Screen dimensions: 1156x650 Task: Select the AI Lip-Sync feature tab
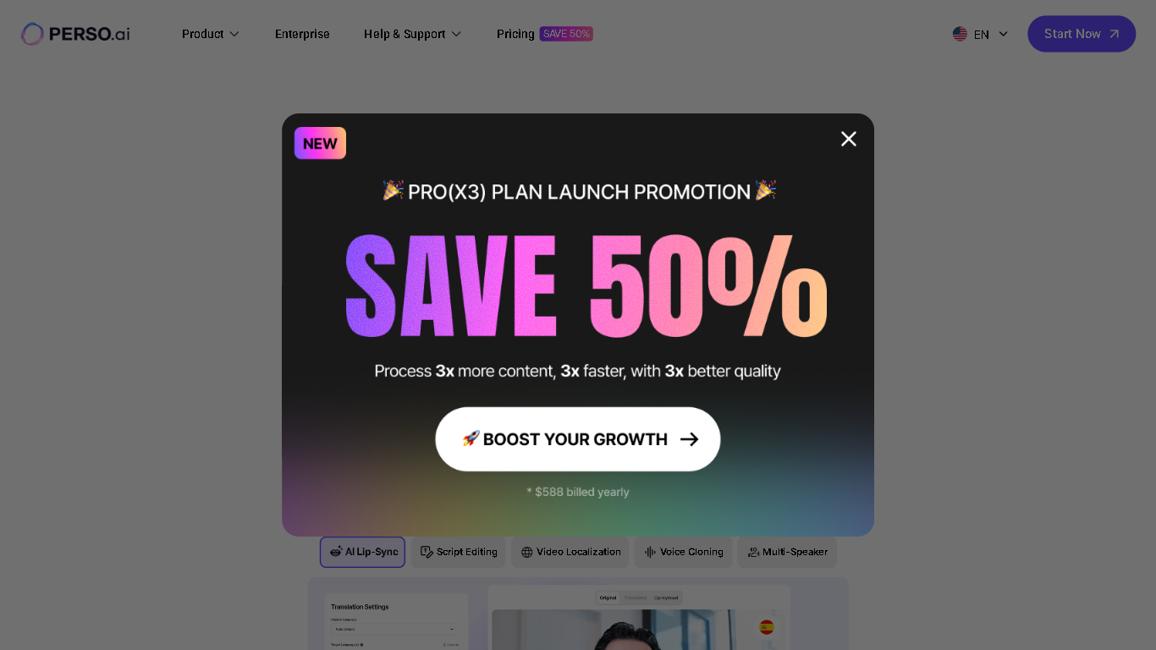tap(362, 552)
